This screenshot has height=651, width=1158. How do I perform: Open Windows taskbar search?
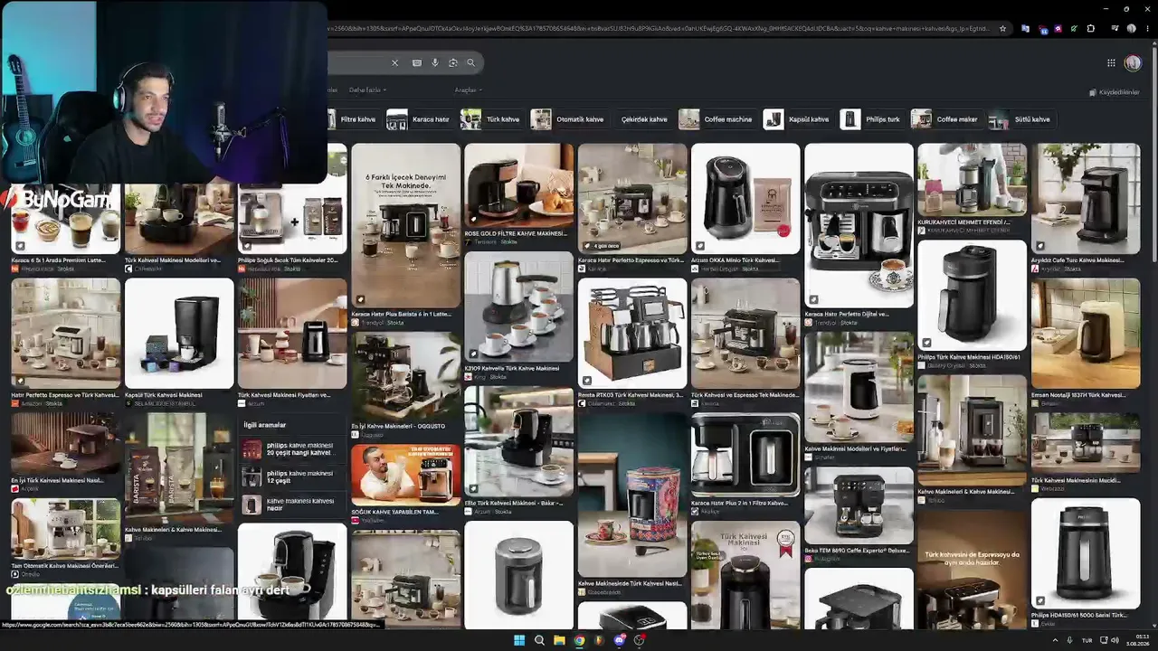coord(539,640)
